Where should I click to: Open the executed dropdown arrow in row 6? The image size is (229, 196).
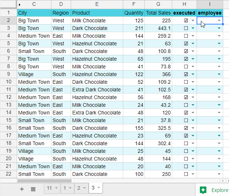click(x=193, y=52)
